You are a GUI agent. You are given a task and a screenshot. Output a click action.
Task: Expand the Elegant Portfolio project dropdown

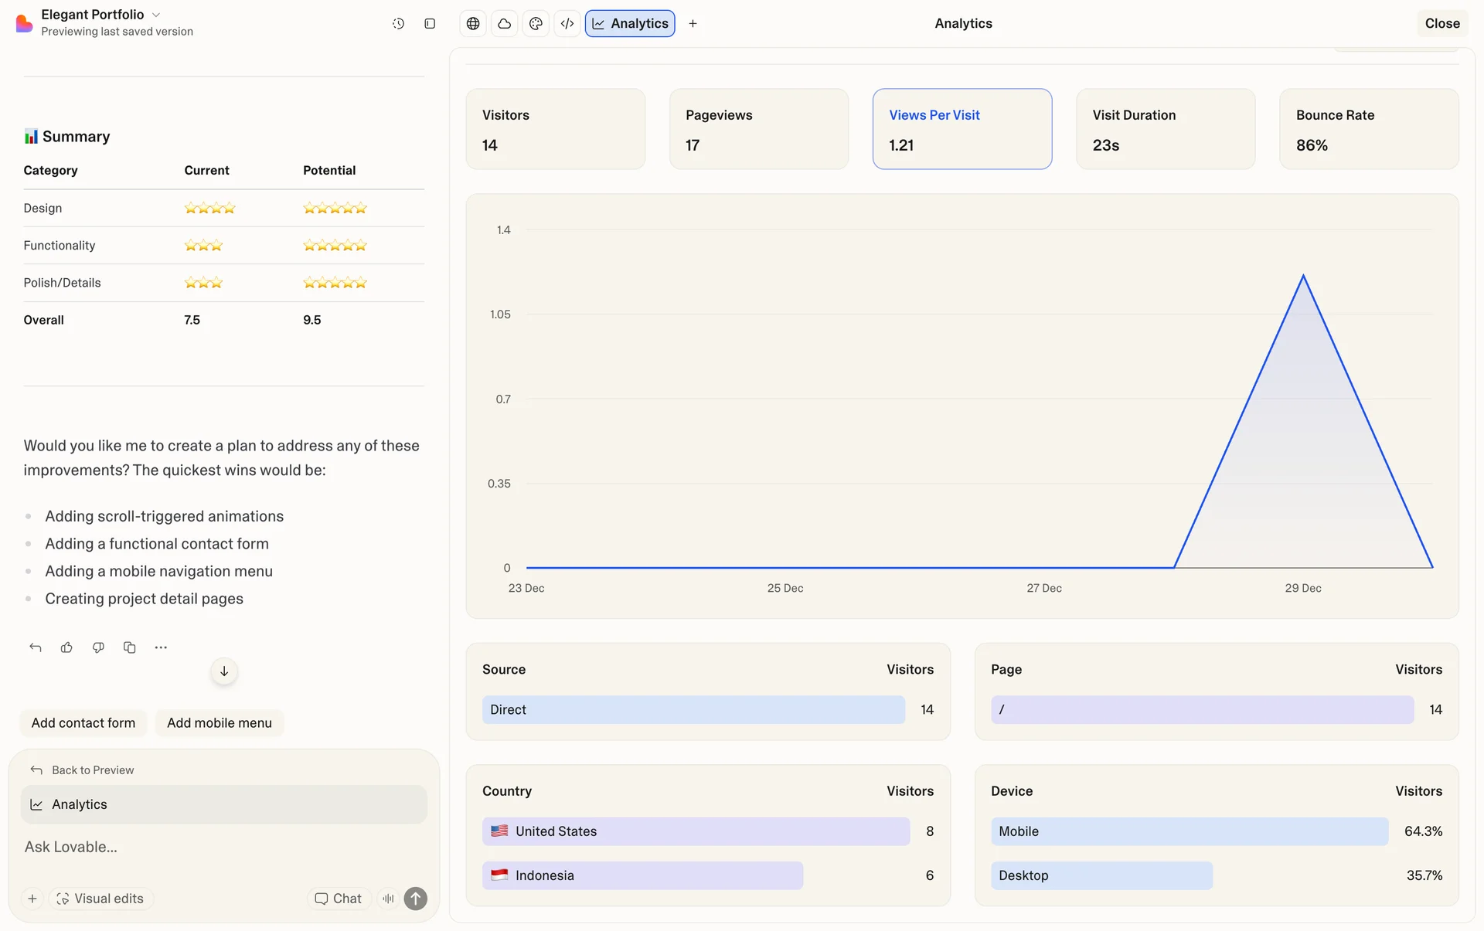156,15
